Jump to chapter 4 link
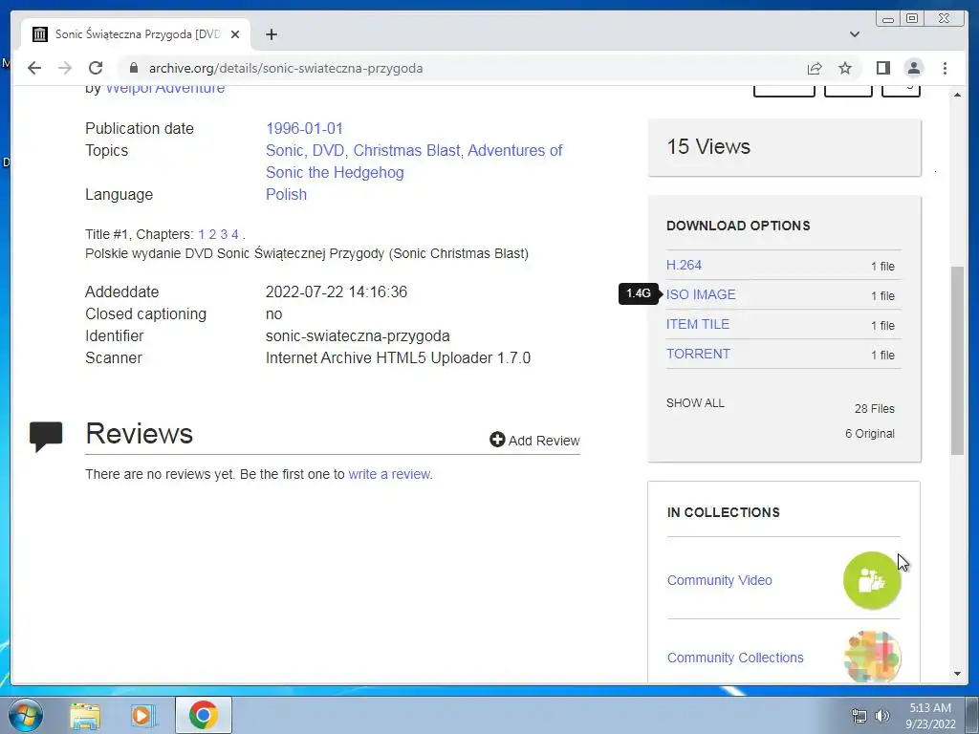979x734 pixels. click(235, 235)
